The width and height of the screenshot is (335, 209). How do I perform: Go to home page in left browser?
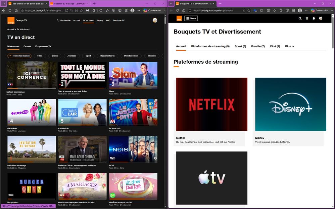click(16, 10)
